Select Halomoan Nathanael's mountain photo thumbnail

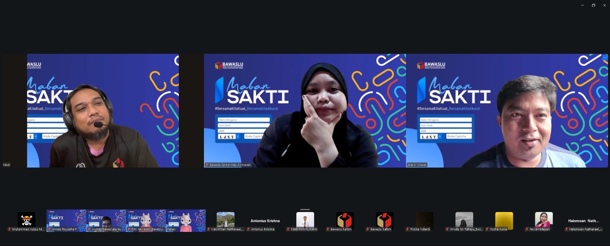[226, 220]
